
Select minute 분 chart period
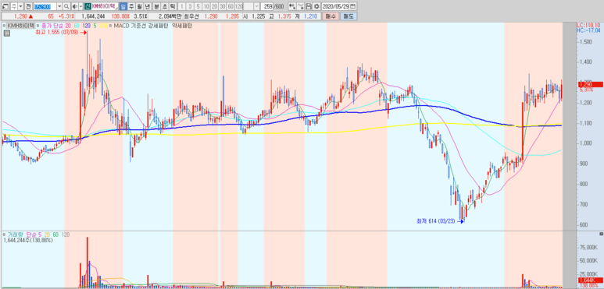coord(156,6)
